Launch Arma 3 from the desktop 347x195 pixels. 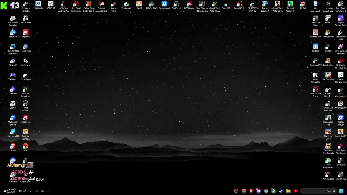328,19
